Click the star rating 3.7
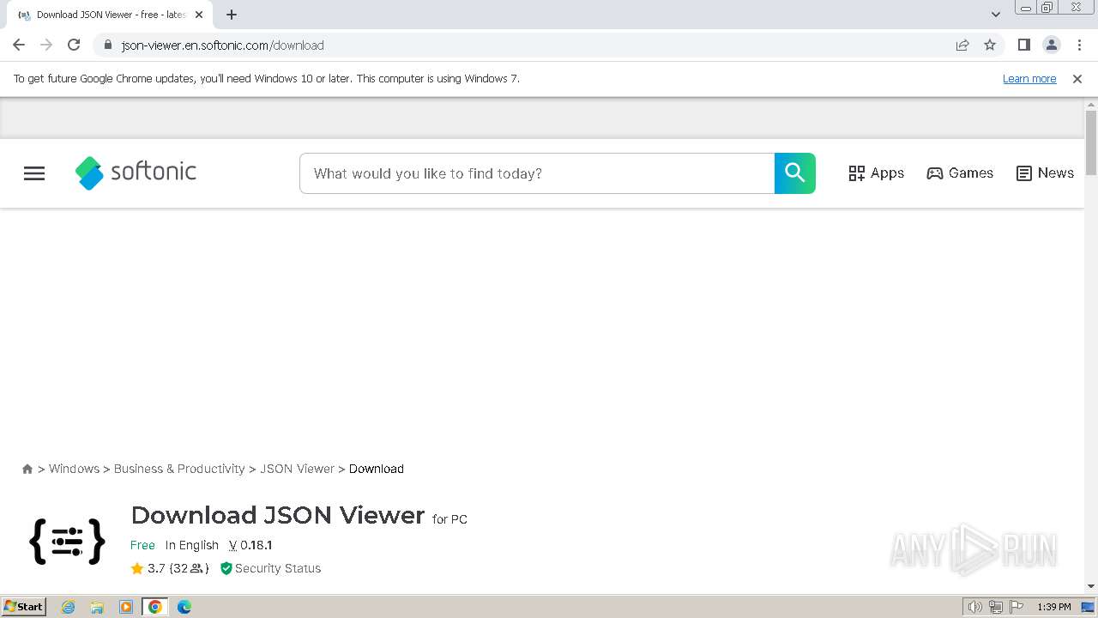Screen dimensions: 1098x618 point(148,568)
